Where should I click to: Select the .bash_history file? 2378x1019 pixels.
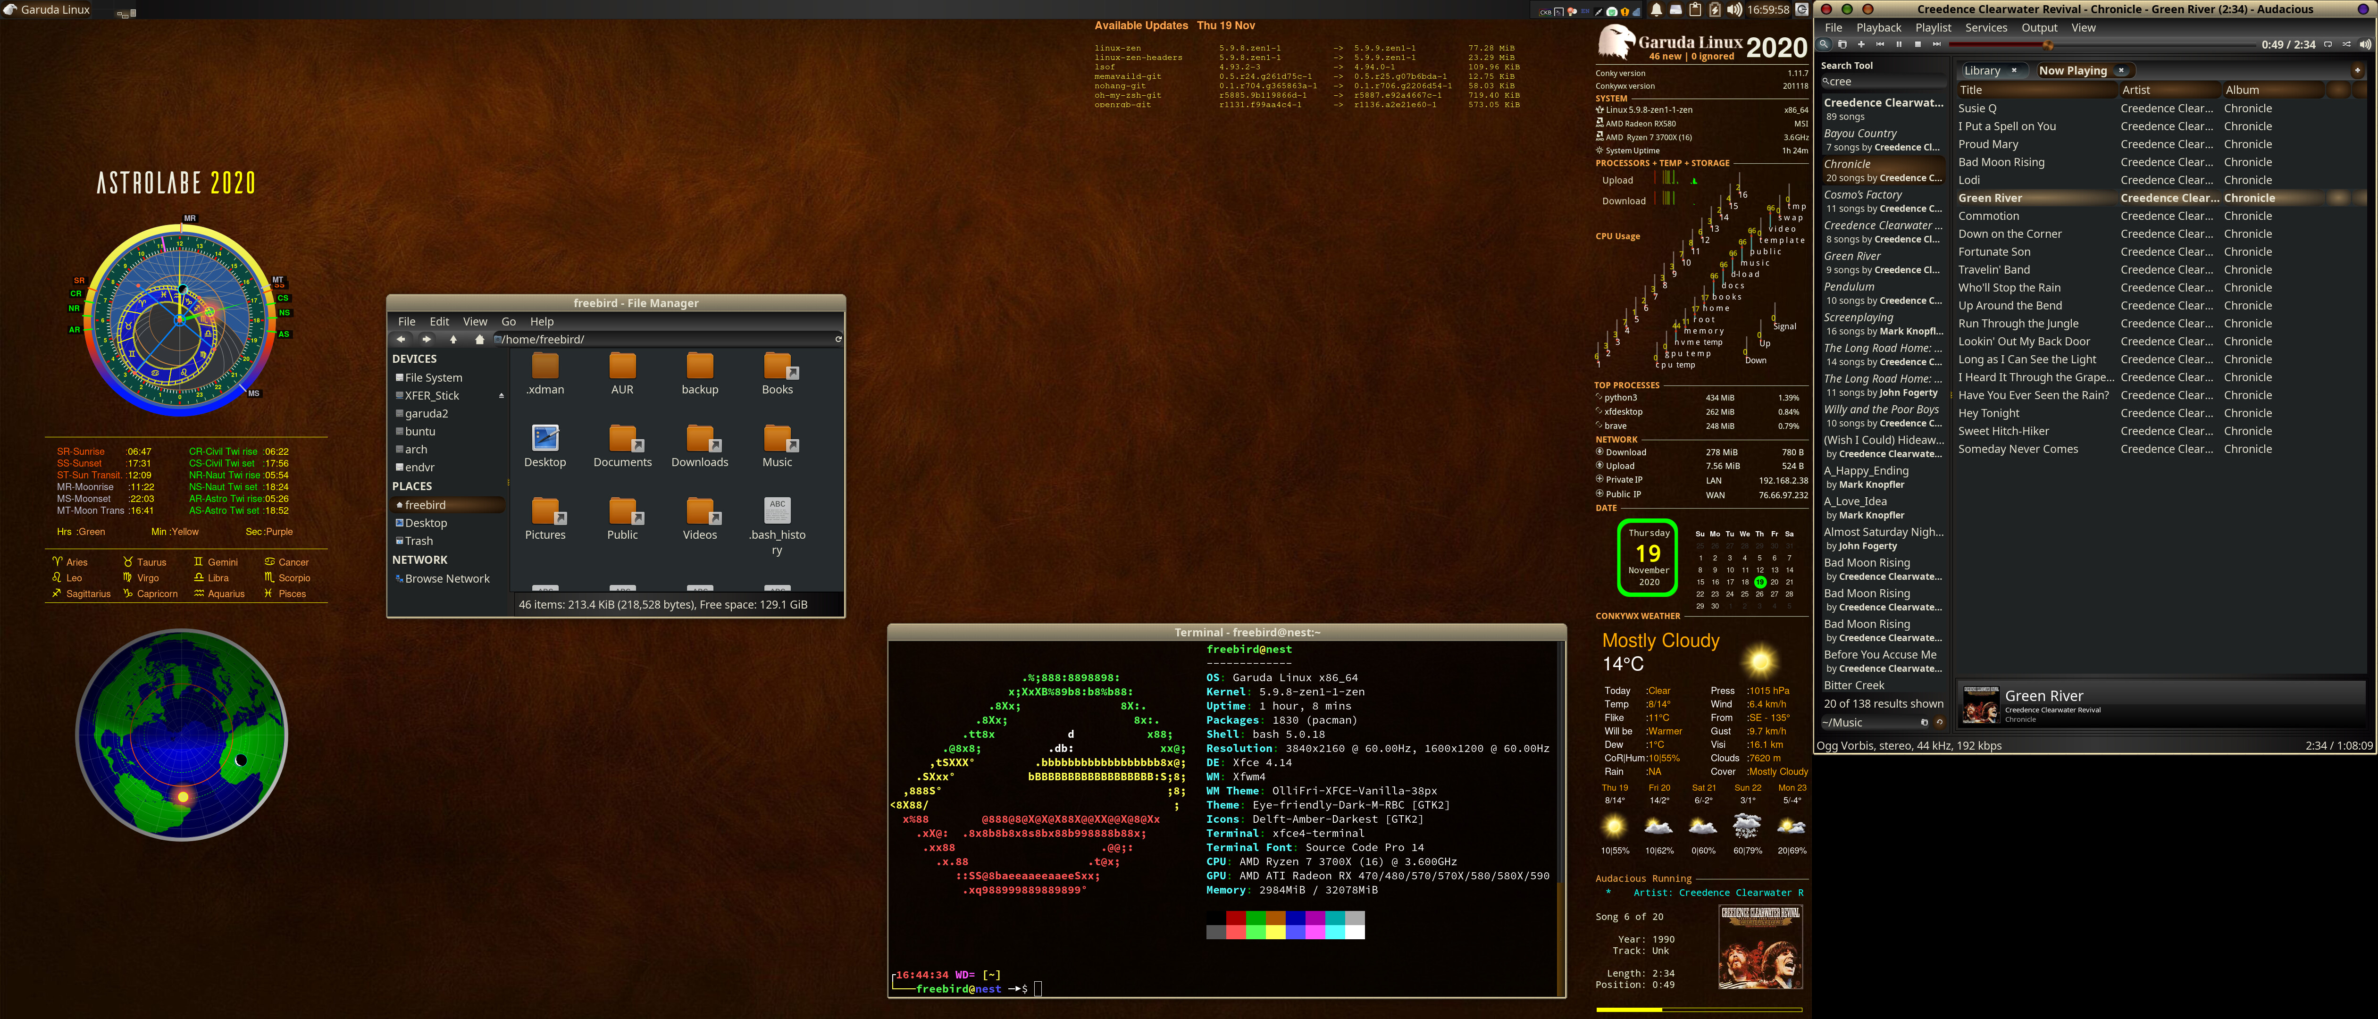777,527
